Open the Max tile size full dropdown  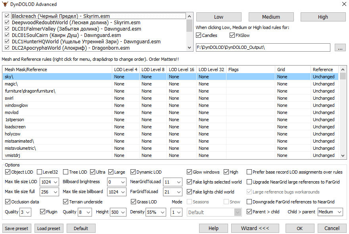point(49,192)
